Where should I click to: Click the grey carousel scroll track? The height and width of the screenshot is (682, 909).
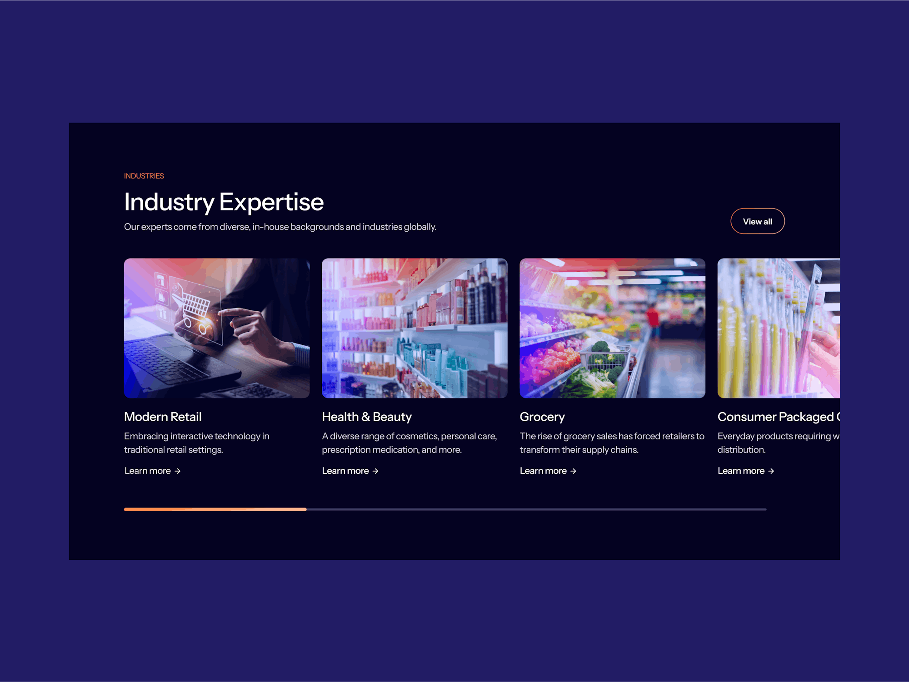coord(536,509)
